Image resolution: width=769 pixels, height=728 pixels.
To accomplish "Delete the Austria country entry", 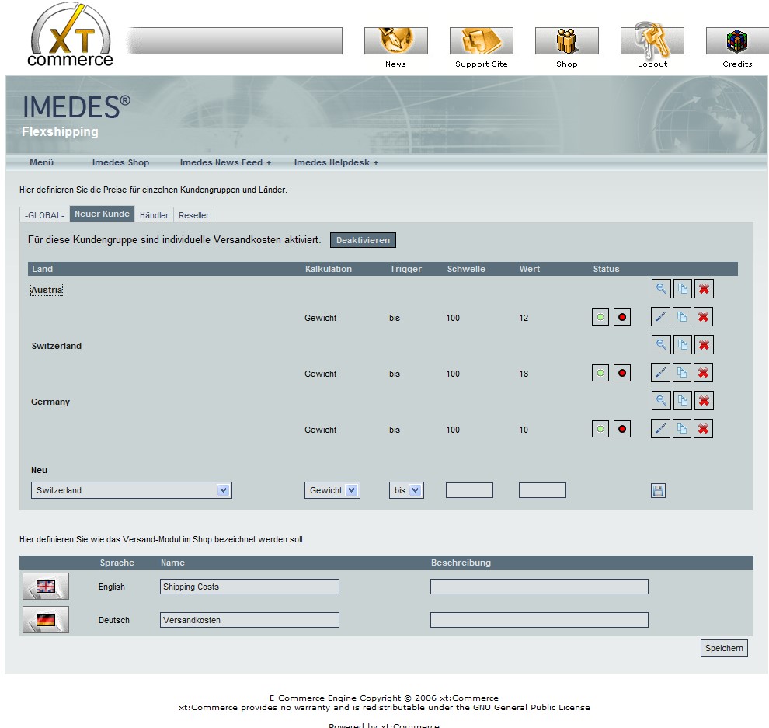I will click(x=704, y=289).
